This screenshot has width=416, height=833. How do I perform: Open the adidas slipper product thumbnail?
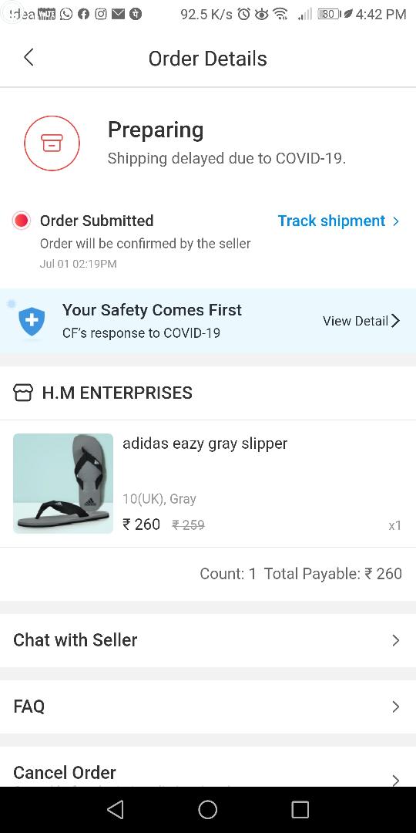click(x=63, y=484)
